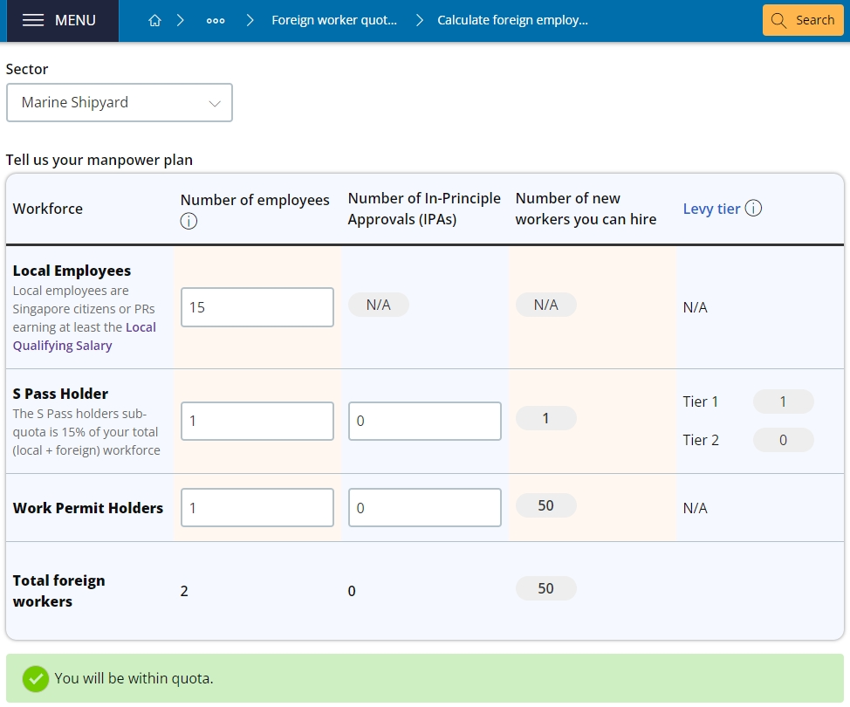Open the Sector dropdown
The width and height of the screenshot is (850, 707).
pyautogui.click(x=120, y=102)
